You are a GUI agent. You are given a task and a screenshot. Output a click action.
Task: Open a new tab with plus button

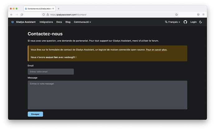pos(59,9)
